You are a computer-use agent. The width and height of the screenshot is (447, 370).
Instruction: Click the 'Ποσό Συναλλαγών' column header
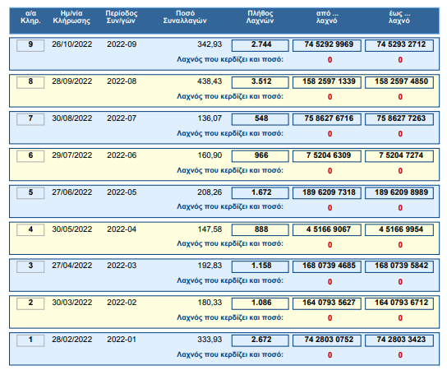click(x=185, y=17)
